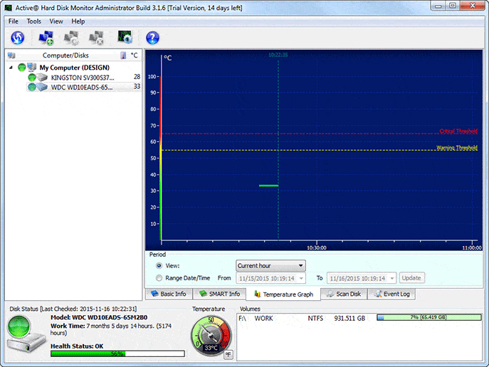Open the monitor preferences toolbar icon
Viewport: 489px width, 367px height.
click(x=125, y=38)
